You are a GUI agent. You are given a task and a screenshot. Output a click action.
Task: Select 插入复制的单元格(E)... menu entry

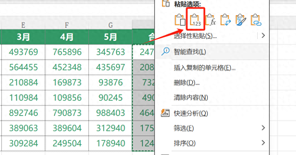(205, 67)
